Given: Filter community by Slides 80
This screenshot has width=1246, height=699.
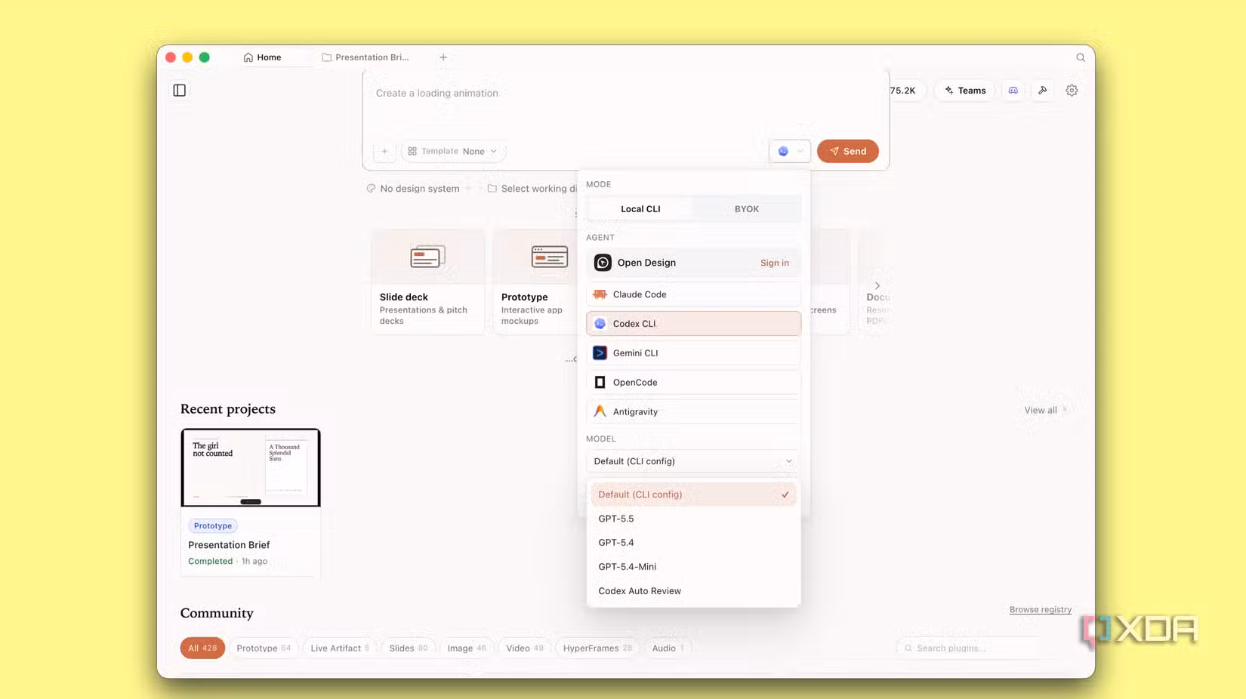Looking at the screenshot, I should [409, 648].
